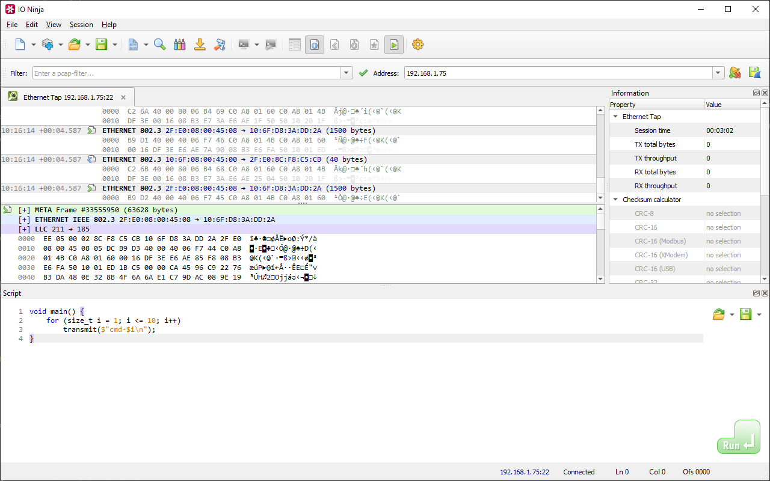Screen dimensions: 770x481
Task: Click the green Save toolbar icon
Action: click(x=102, y=44)
